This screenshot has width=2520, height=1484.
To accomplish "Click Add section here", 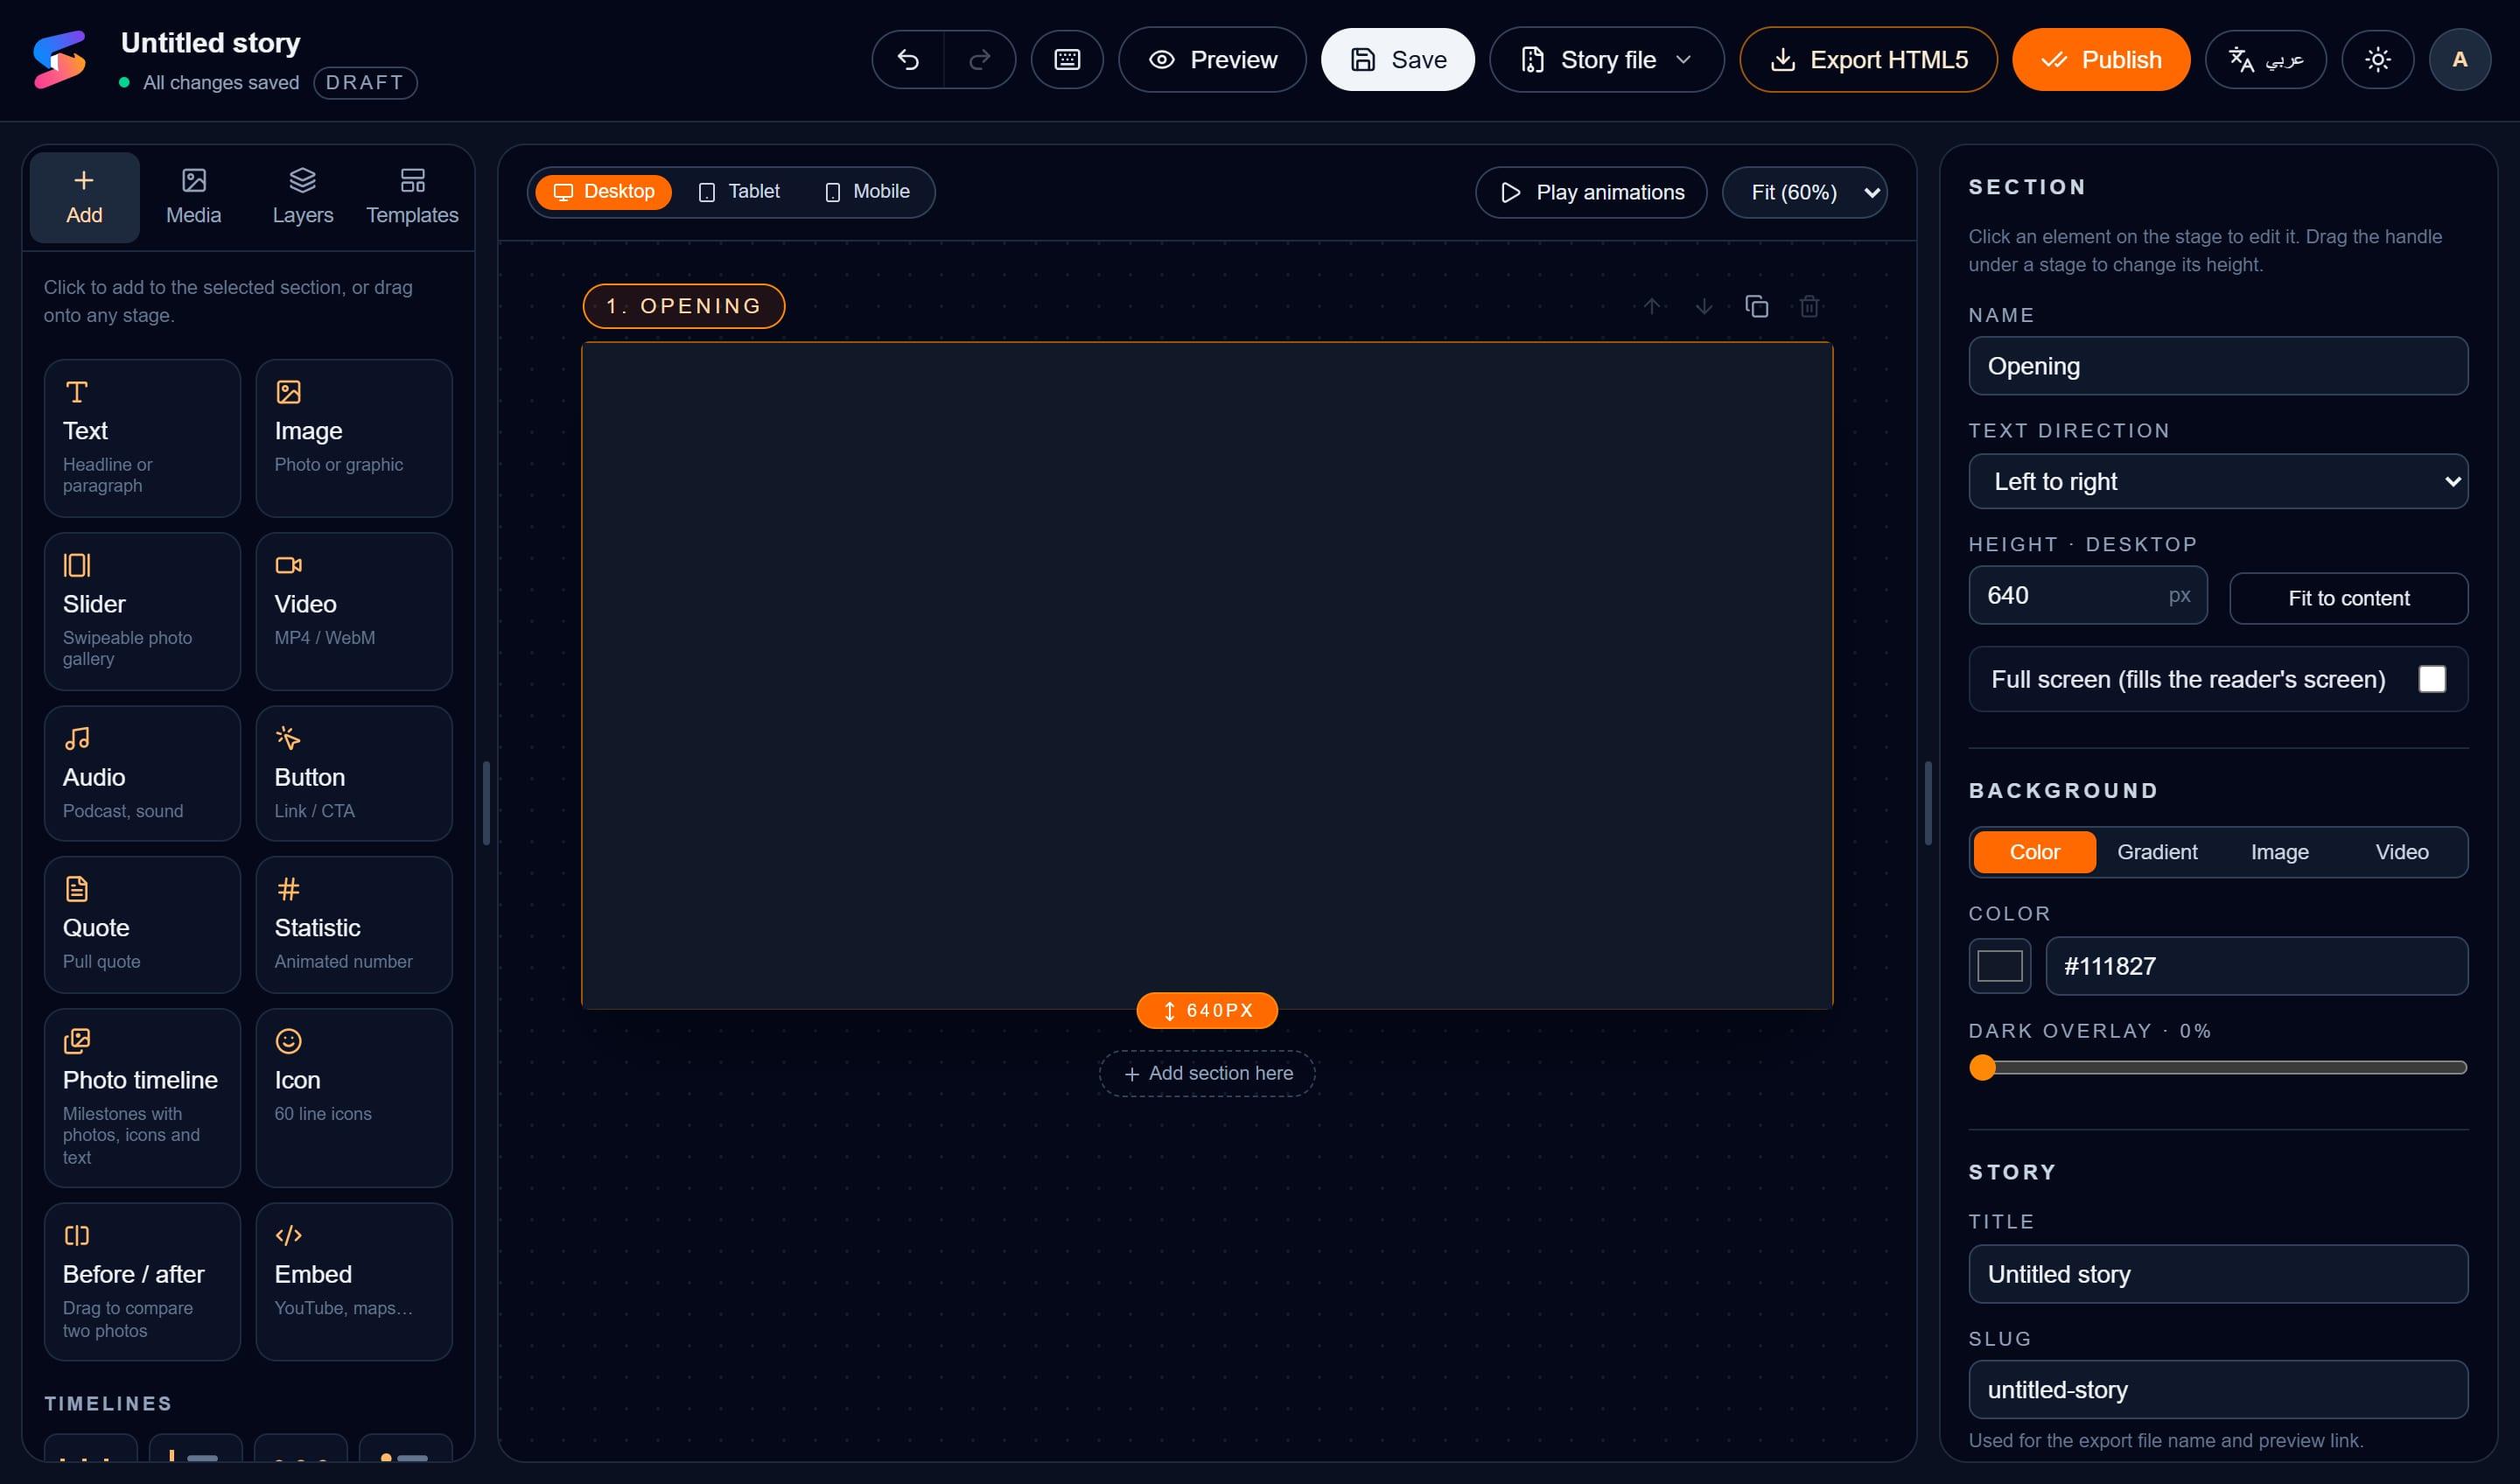I will [1207, 1073].
